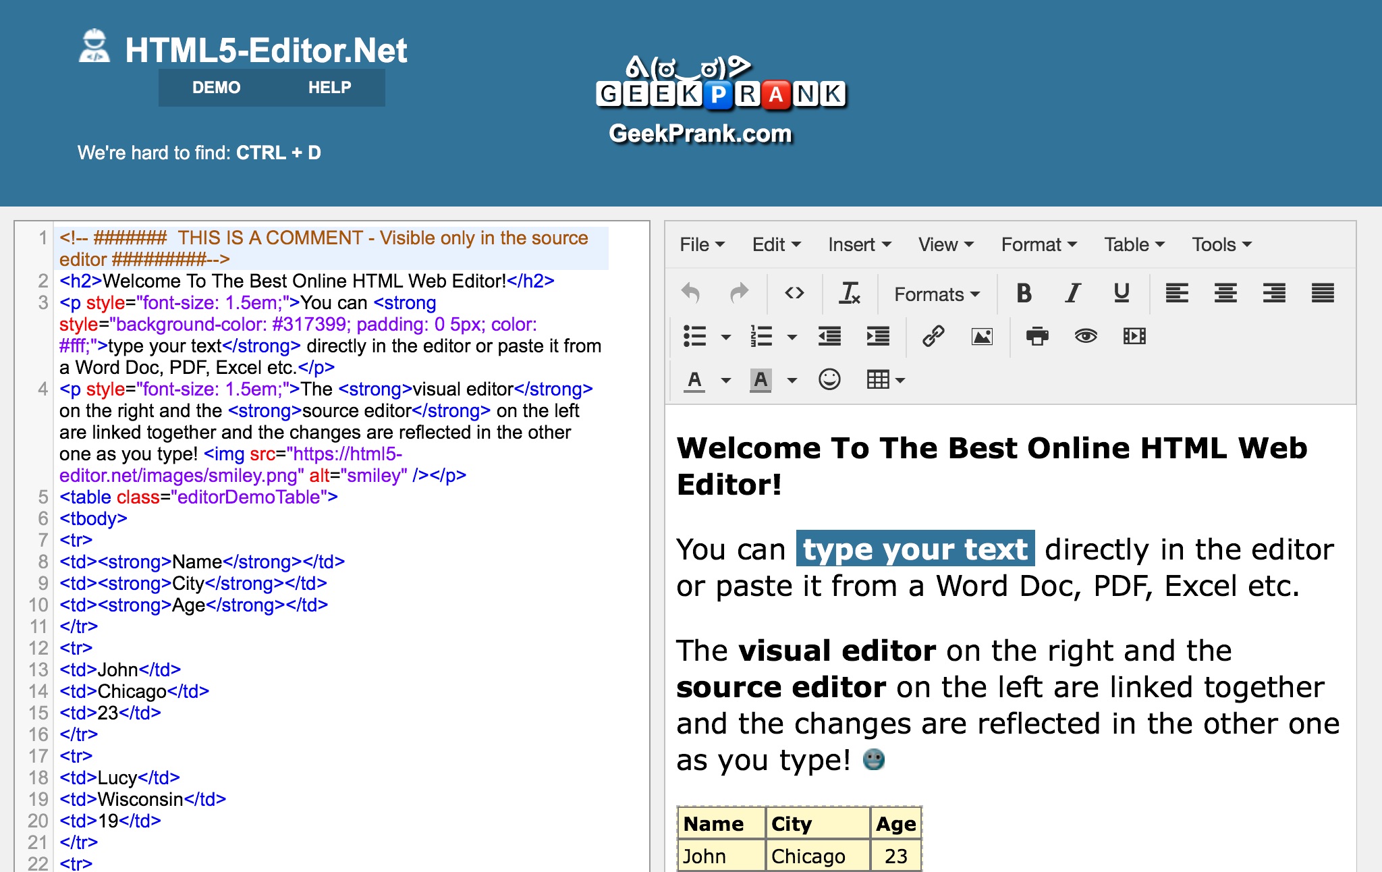The image size is (1382, 872).
Task: Click the Print icon
Action: [x=1037, y=336]
